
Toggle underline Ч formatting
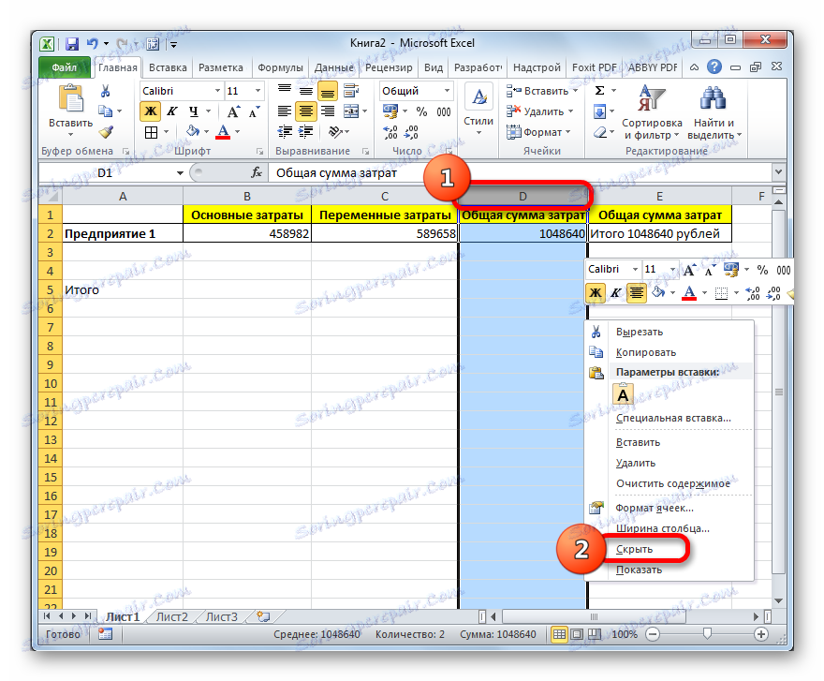(x=193, y=111)
